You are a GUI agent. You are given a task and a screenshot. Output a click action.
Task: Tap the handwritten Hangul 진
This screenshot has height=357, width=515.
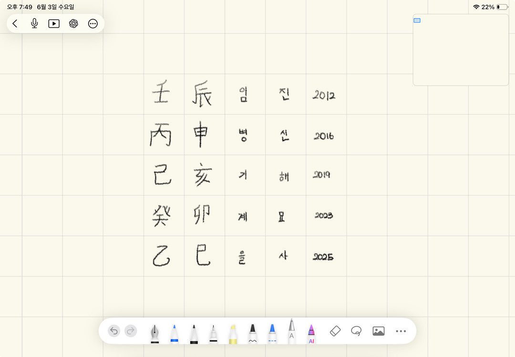coord(284,94)
